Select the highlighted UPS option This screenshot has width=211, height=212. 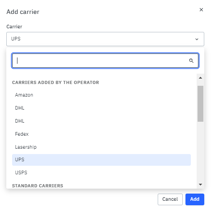[x=101, y=160]
